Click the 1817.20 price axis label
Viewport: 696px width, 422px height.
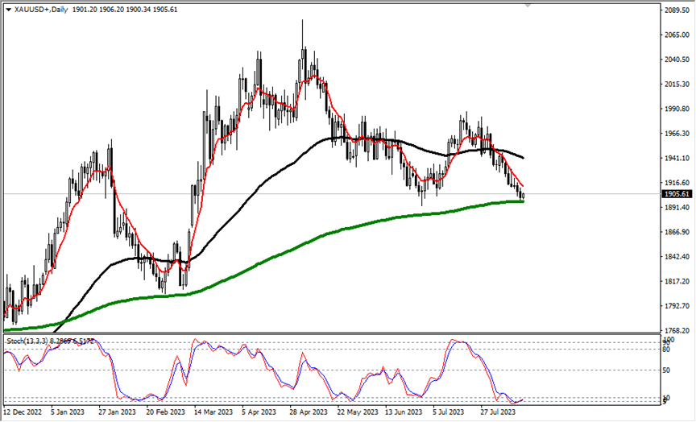(675, 282)
